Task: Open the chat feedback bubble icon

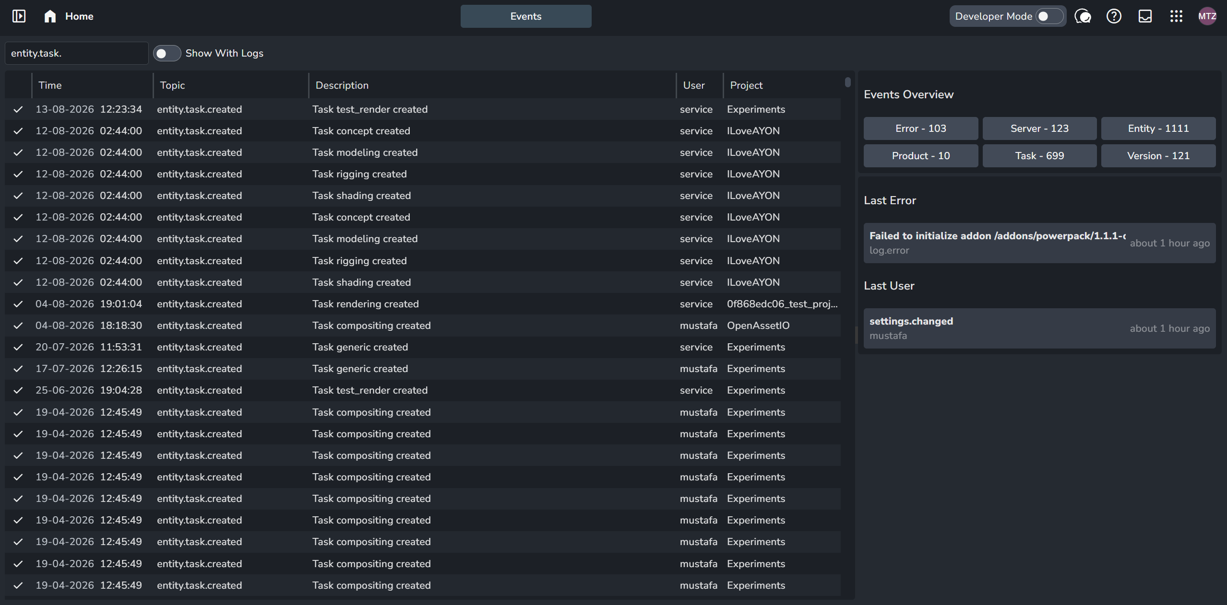Action: 1083,16
